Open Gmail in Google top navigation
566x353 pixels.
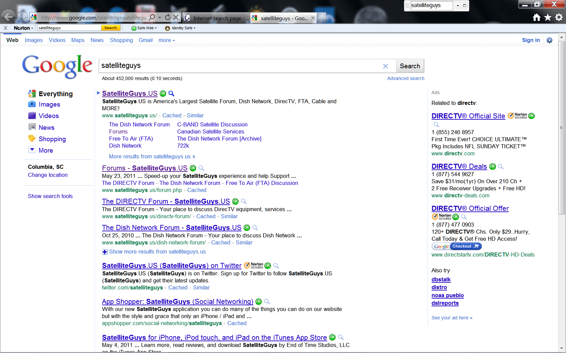click(x=146, y=40)
